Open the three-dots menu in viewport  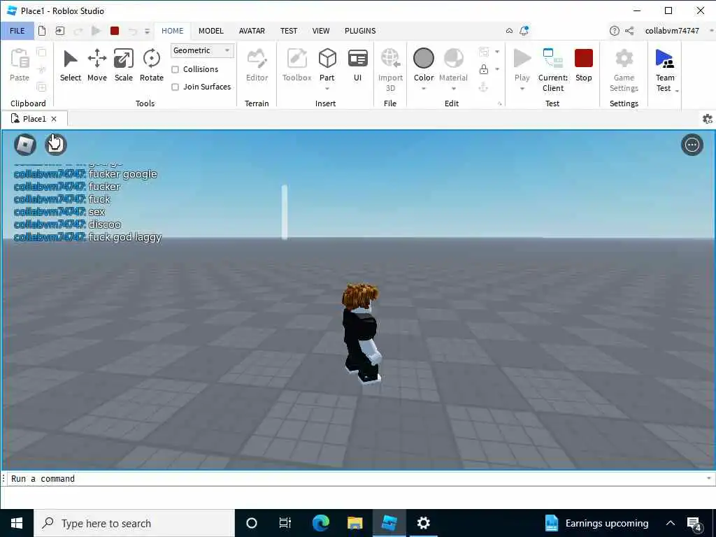(x=692, y=145)
